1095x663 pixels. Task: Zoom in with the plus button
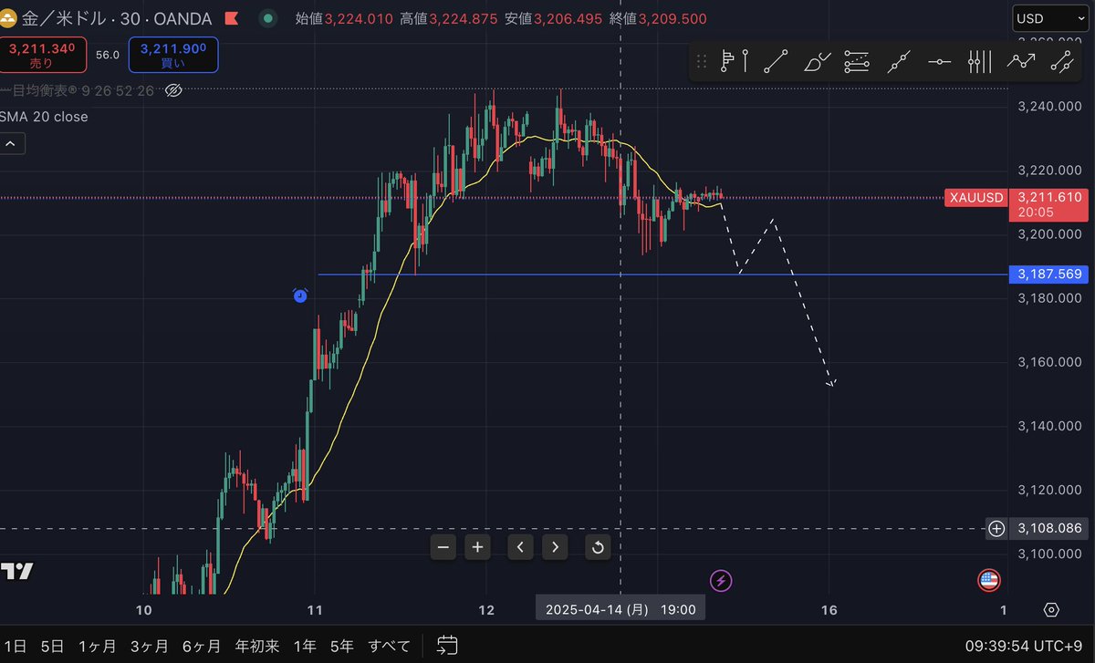pos(478,547)
